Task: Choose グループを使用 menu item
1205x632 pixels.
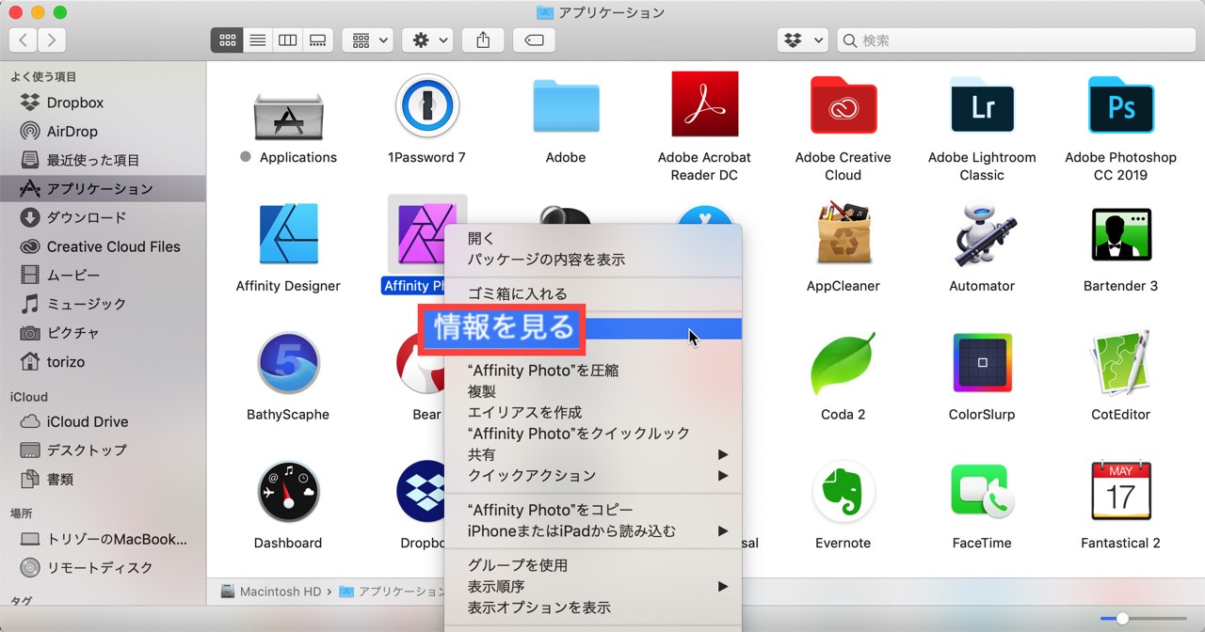Action: (x=593, y=565)
